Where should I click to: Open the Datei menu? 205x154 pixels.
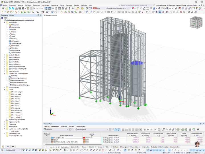tap(5, 5)
